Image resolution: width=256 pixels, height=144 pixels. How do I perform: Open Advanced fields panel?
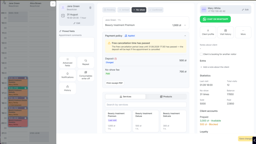pos(67,62)
